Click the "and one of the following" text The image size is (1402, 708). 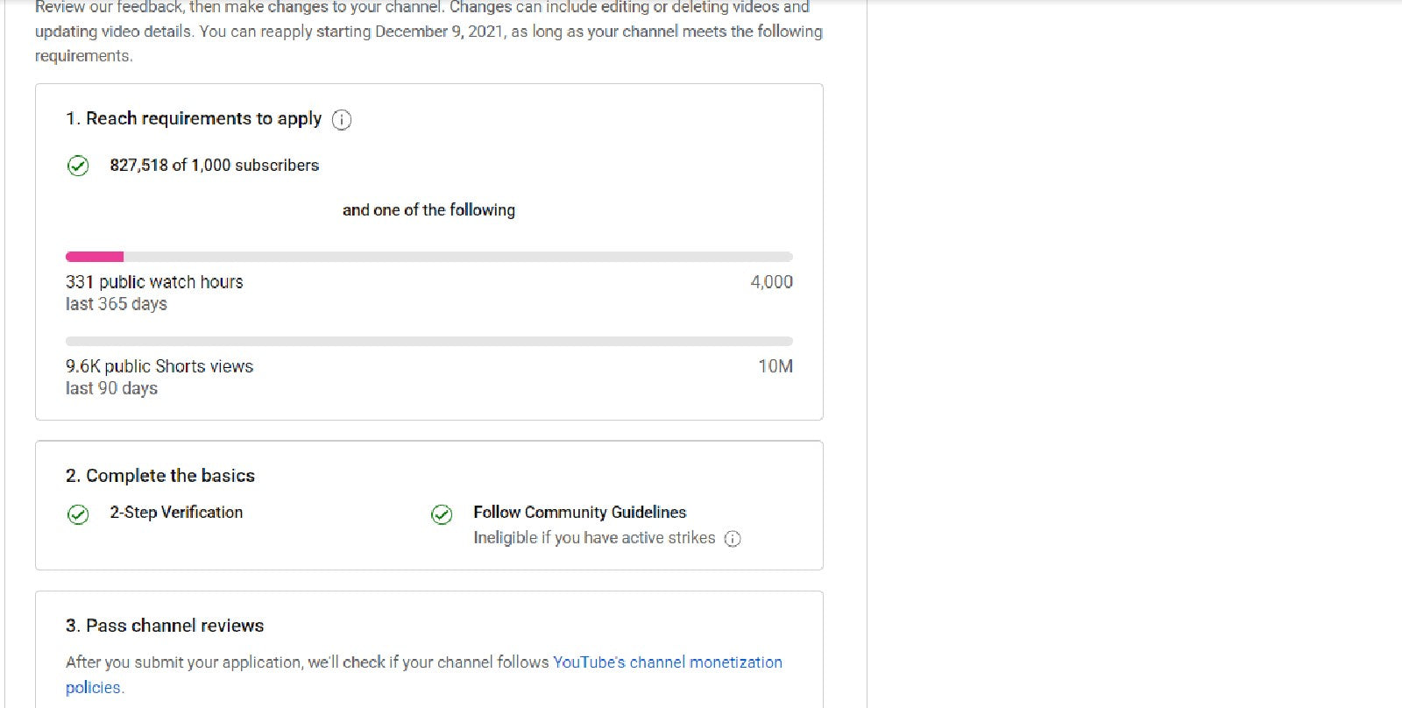coord(428,210)
